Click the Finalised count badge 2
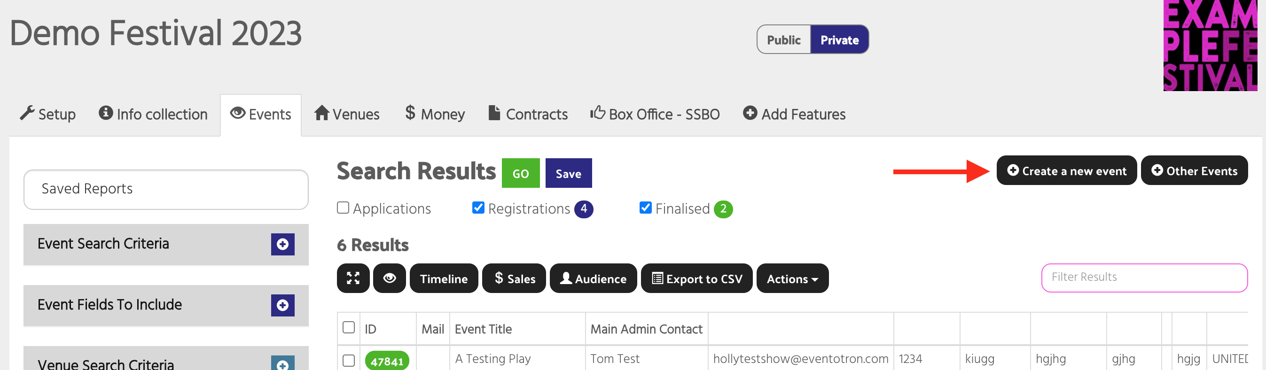Viewport: 1266px width, 370px height. [x=723, y=209]
